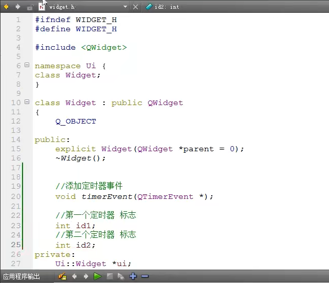Image resolution: width=329 pixels, height=283 pixels.
Task: Go to previous item in output pane
Action: (x=74, y=276)
